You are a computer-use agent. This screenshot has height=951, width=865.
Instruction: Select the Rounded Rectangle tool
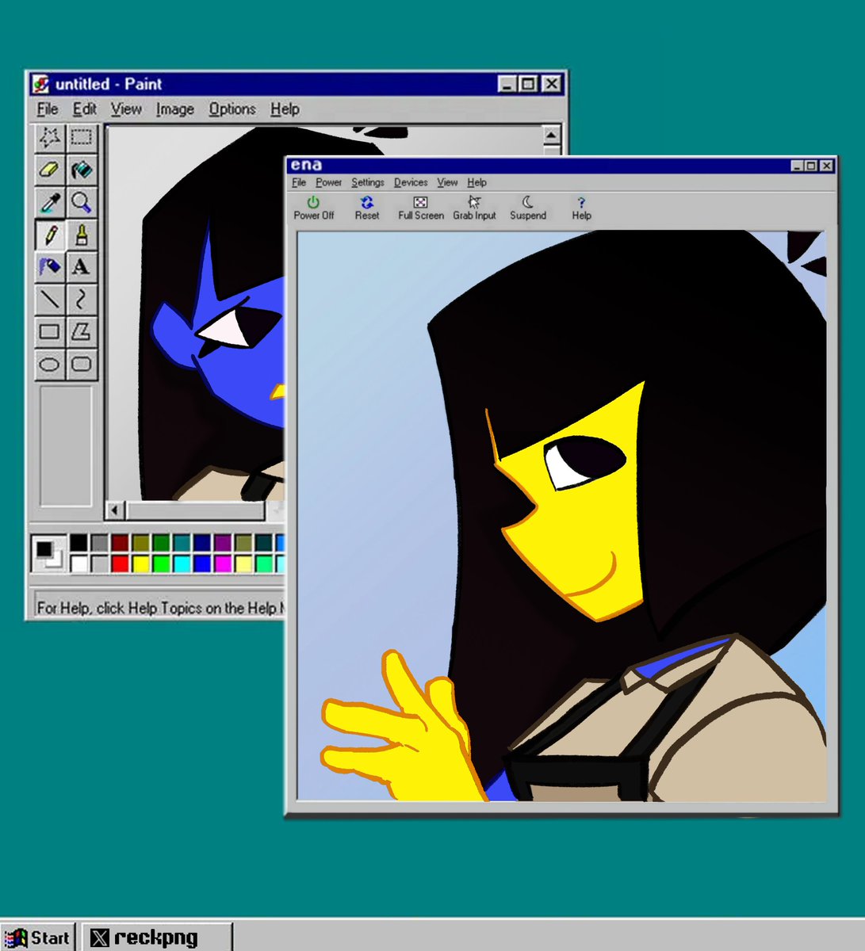click(81, 365)
